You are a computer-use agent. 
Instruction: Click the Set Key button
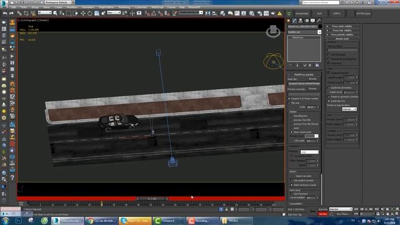coord(323,214)
